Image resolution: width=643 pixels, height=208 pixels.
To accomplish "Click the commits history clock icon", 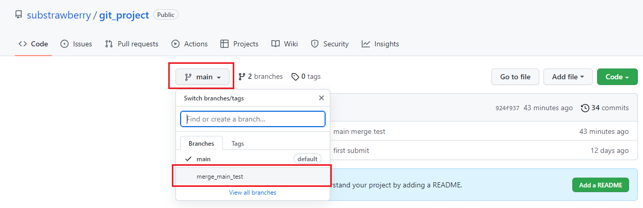I will point(585,108).
